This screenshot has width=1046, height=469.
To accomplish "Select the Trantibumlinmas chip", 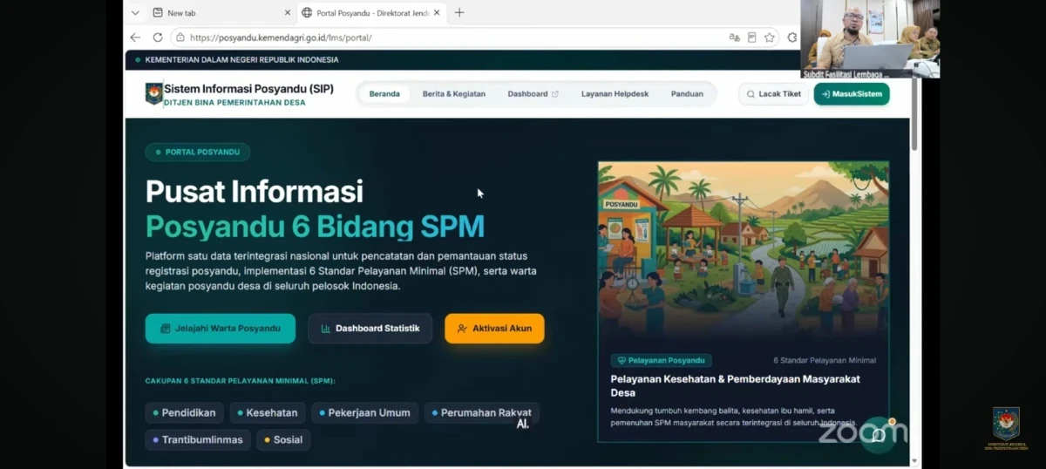I will 198,439.
